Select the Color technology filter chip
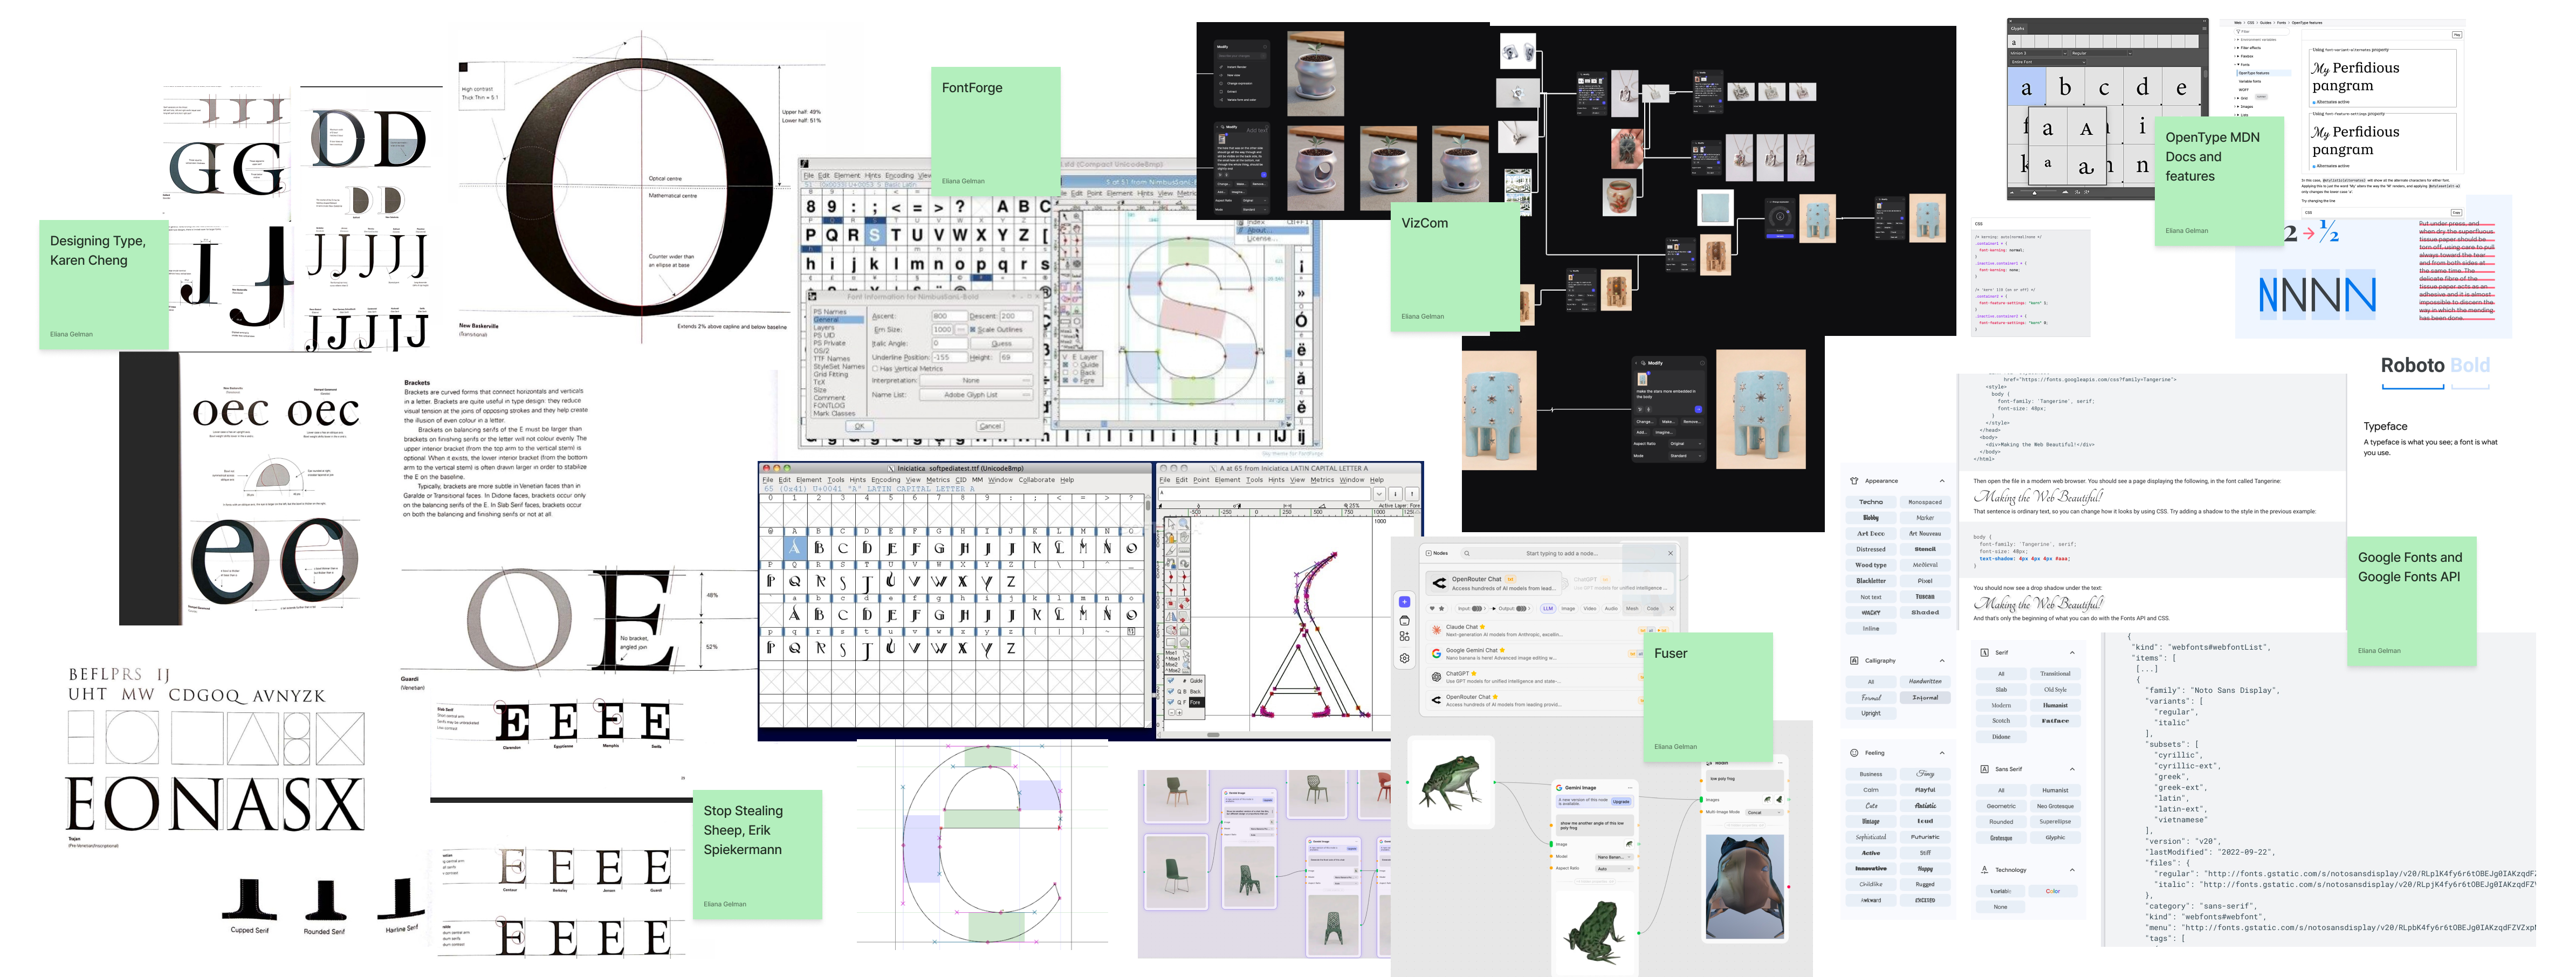 click(2053, 891)
